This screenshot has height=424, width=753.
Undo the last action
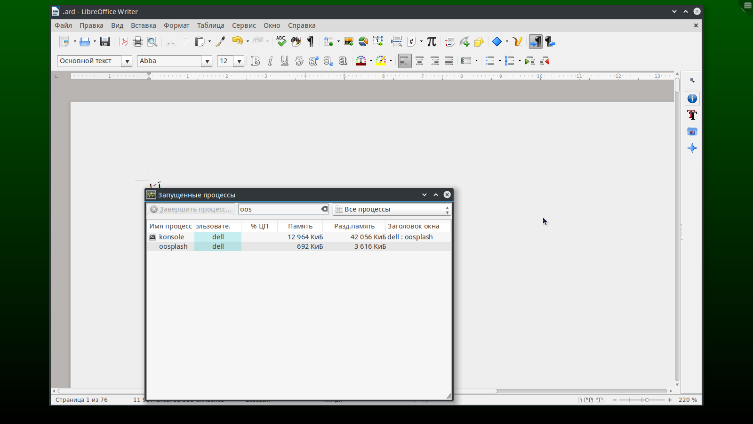237,42
